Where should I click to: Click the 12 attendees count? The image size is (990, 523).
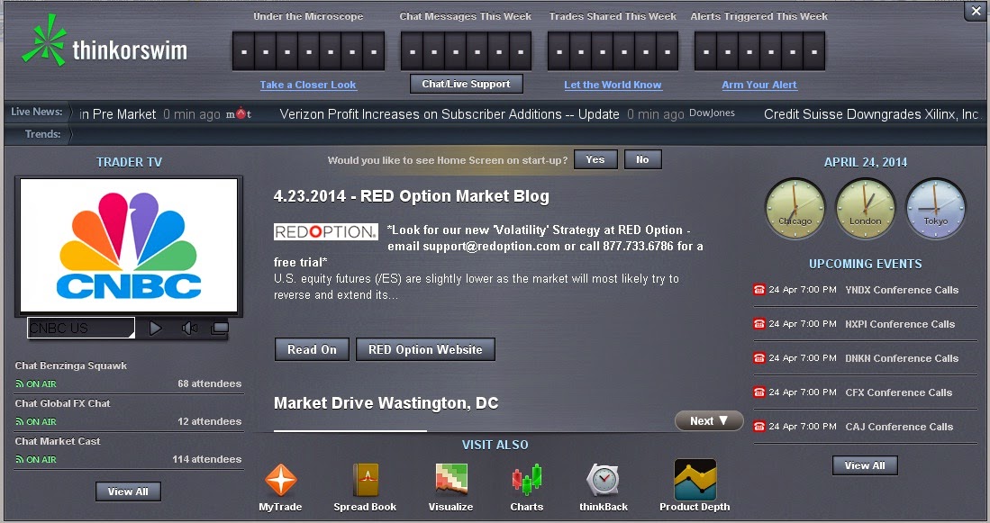point(210,421)
